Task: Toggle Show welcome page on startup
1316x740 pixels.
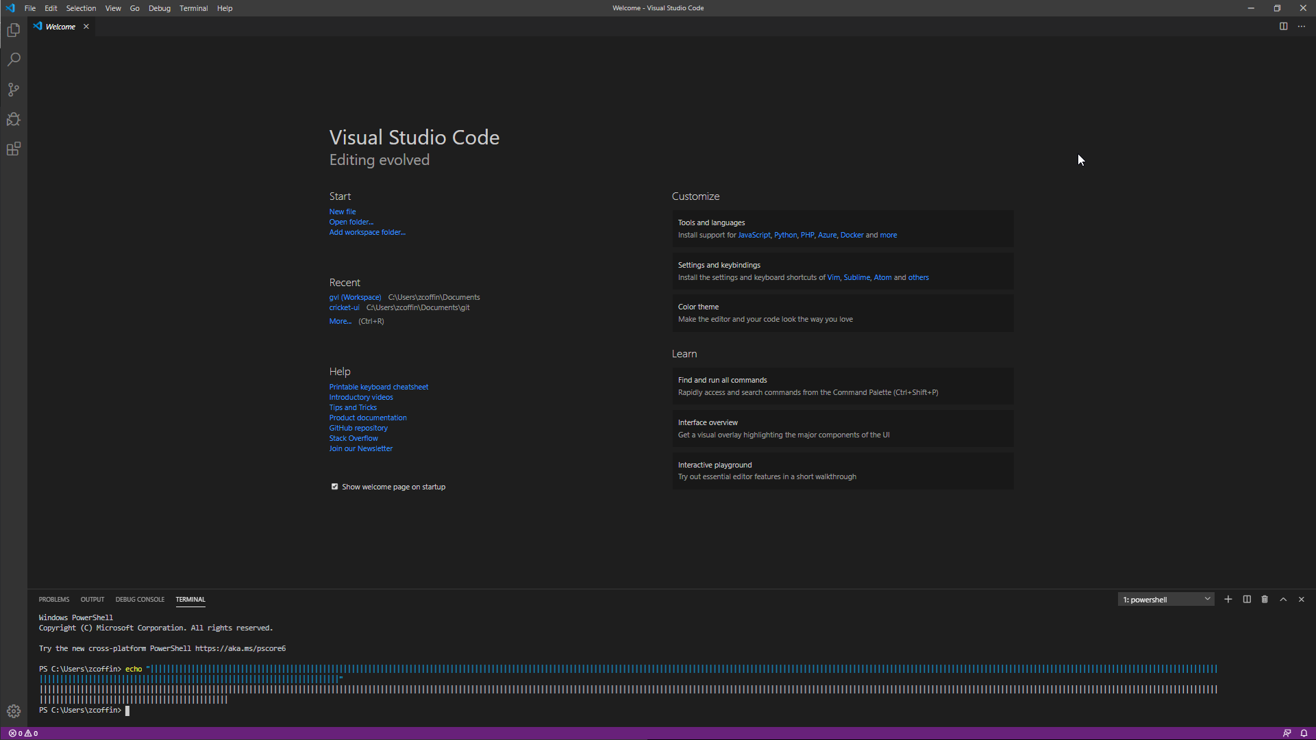Action: pos(335,487)
